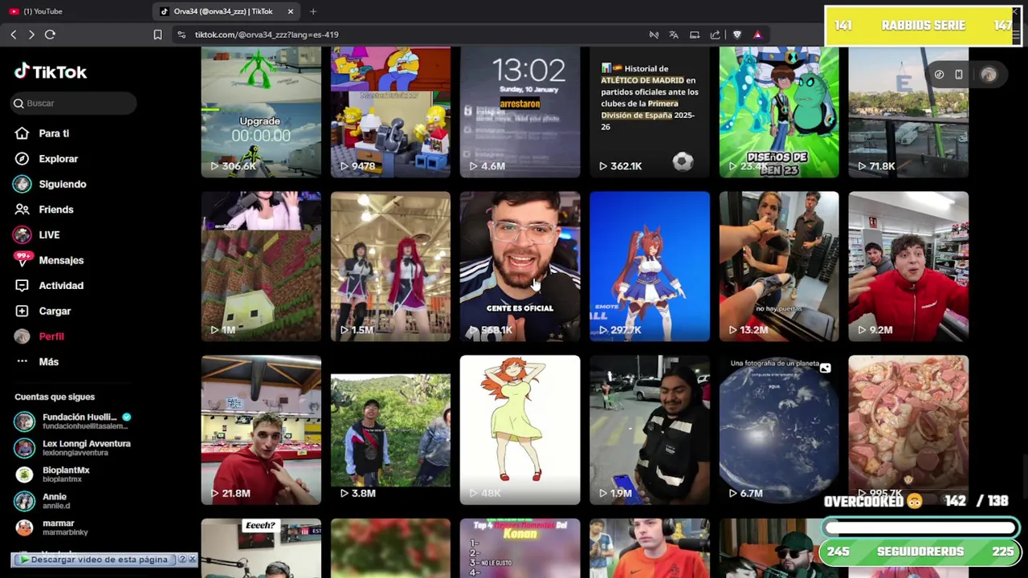
Task: Open the Explorar section
Action: point(58,159)
